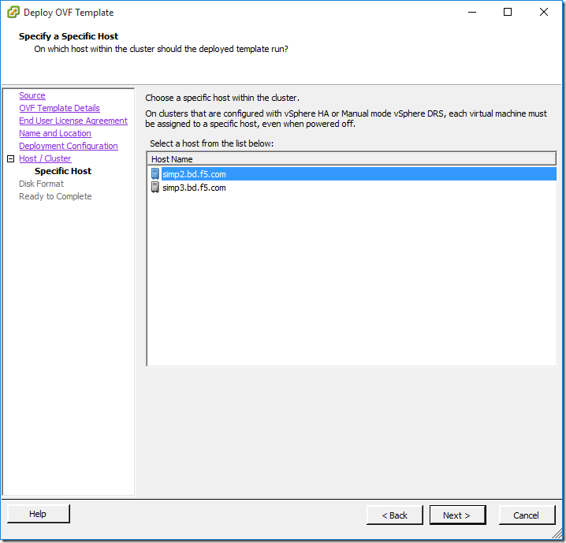The height and width of the screenshot is (543, 566).
Task: Click the Disk Format step label
Action: pyautogui.click(x=41, y=184)
